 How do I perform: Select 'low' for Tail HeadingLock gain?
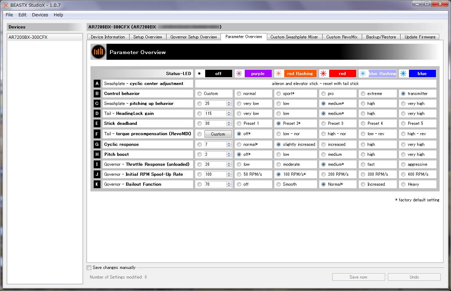point(279,113)
